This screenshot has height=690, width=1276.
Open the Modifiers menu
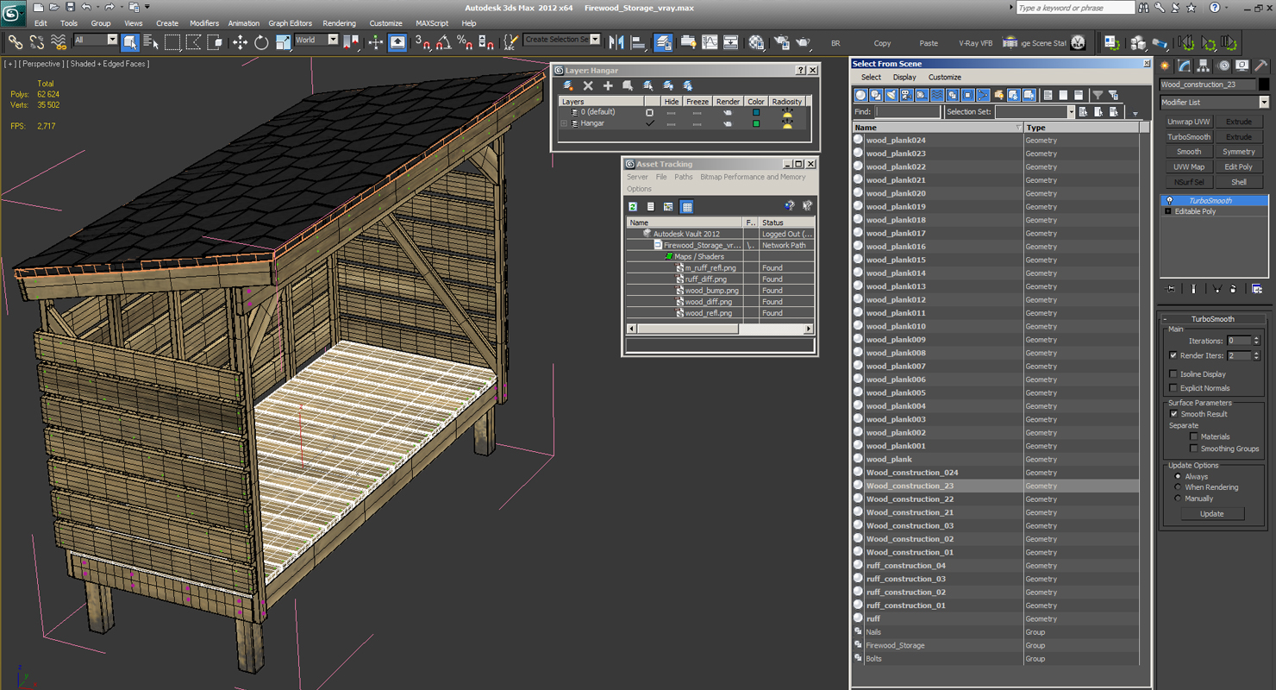[x=204, y=23]
